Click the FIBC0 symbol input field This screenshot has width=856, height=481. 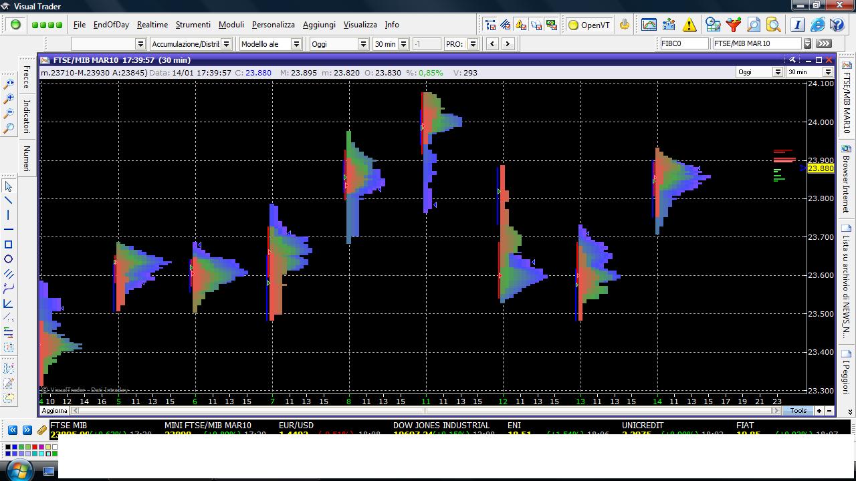point(684,43)
